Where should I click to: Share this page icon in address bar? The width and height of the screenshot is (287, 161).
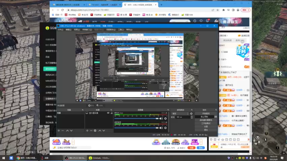(213, 10)
